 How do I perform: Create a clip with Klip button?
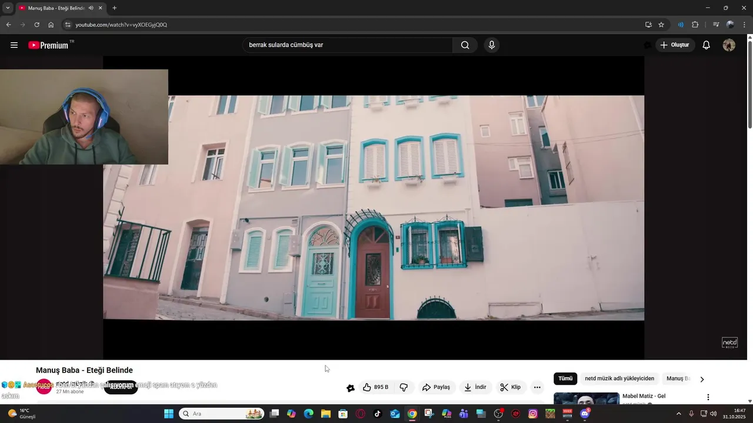click(511, 387)
